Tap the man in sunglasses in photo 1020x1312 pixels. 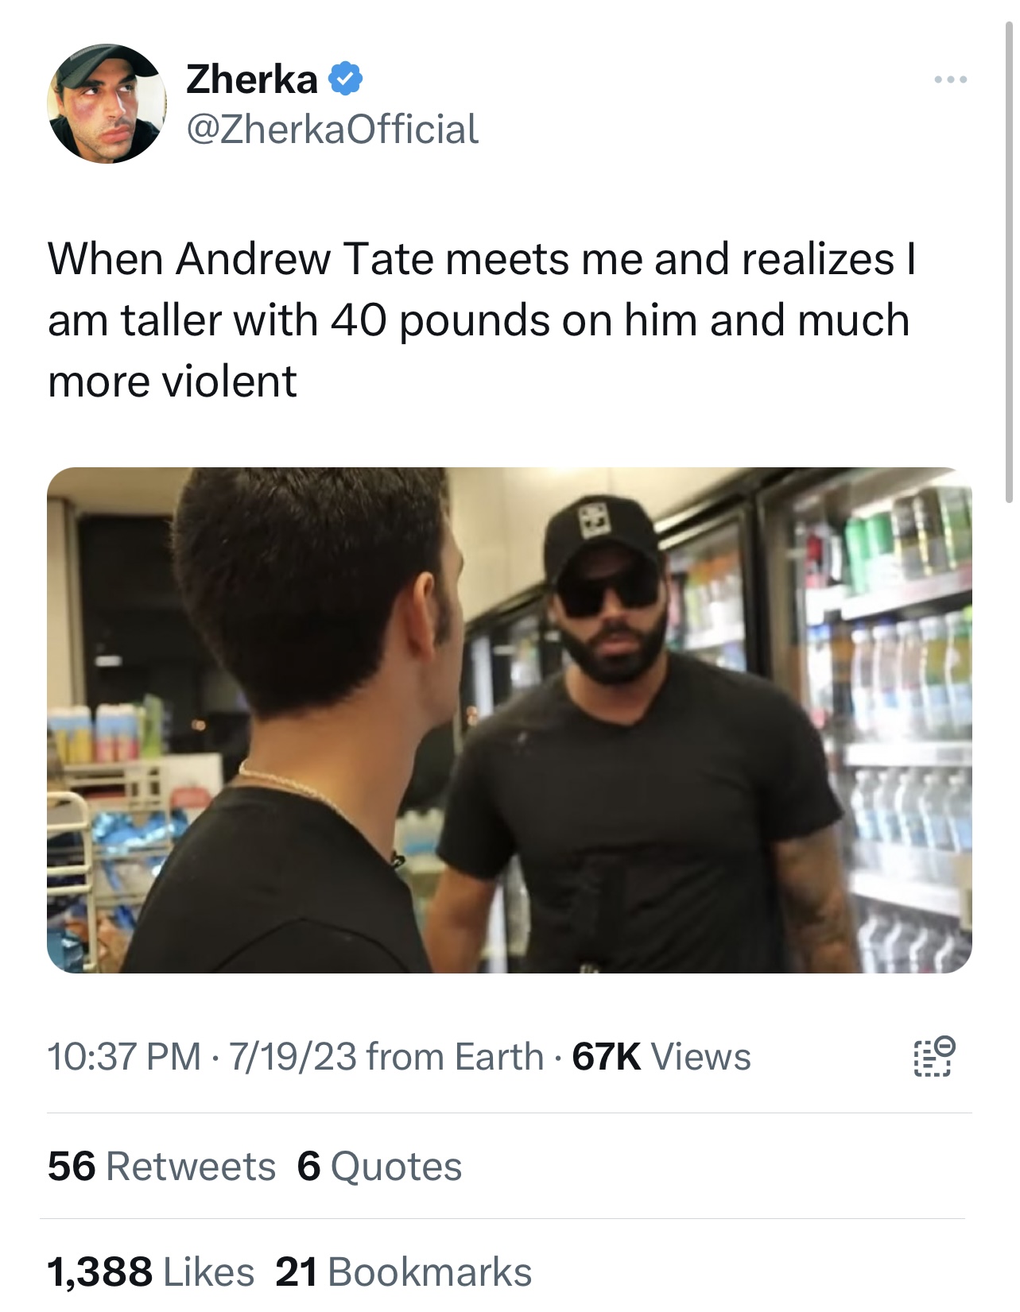pos(636,739)
